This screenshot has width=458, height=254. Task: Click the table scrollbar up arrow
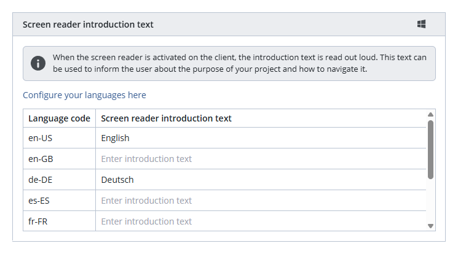pyautogui.click(x=430, y=115)
